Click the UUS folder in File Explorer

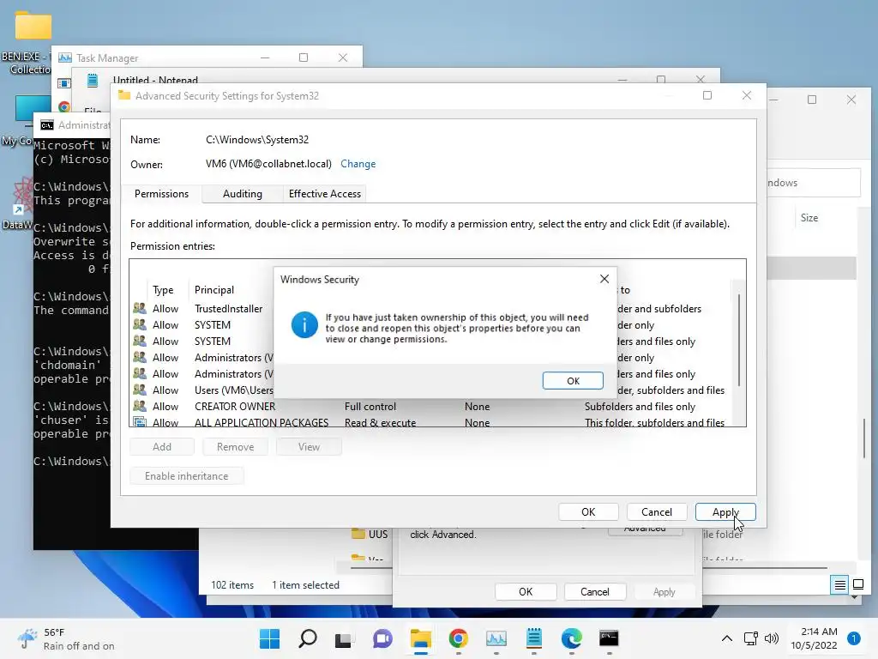click(370, 534)
